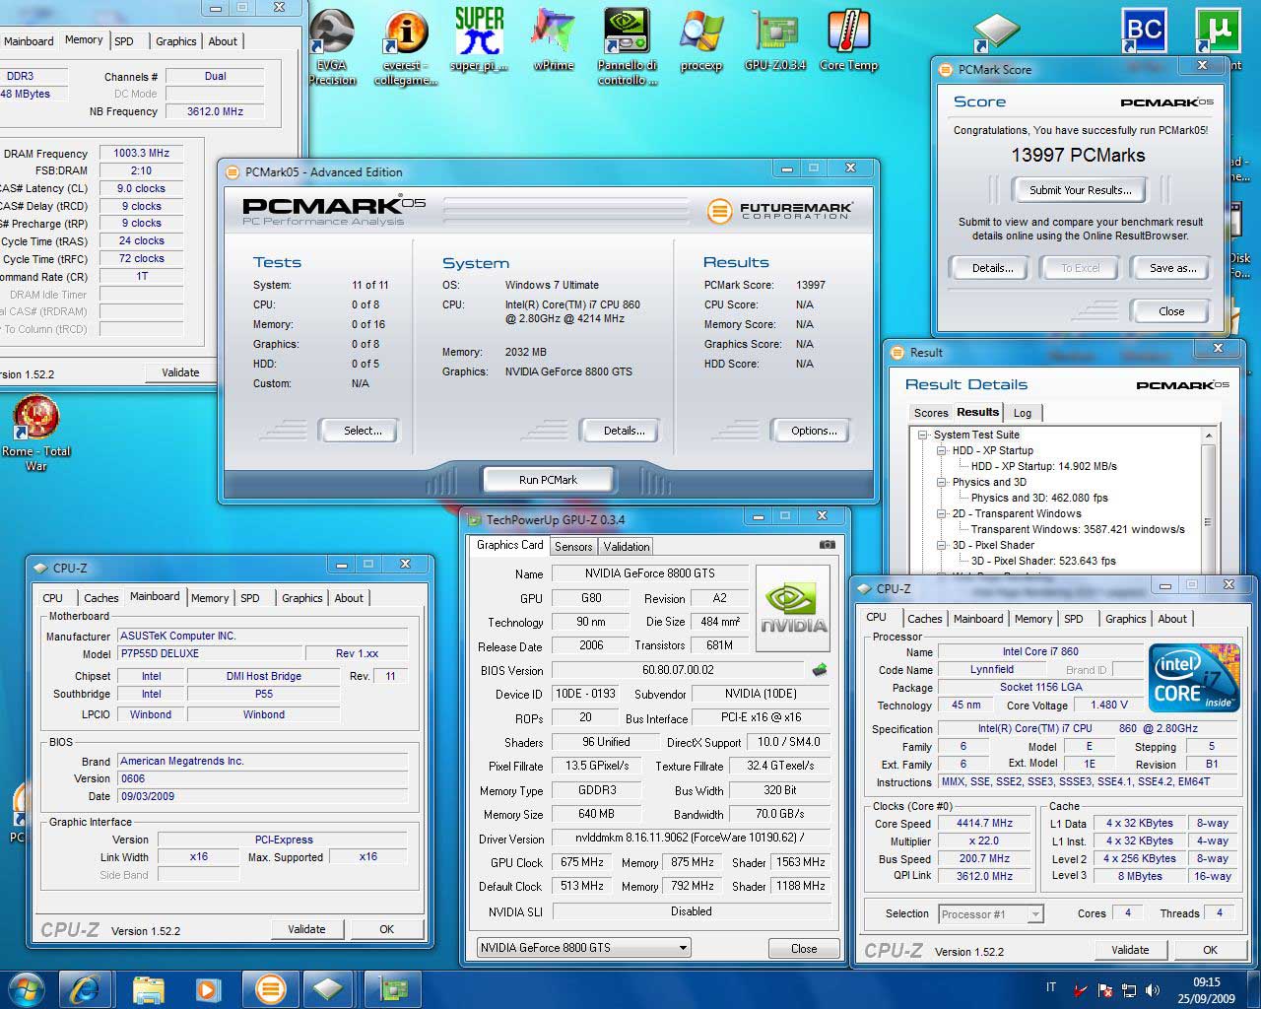
Task: Switch to PCMark05 taskbar button
Action: tap(270, 989)
